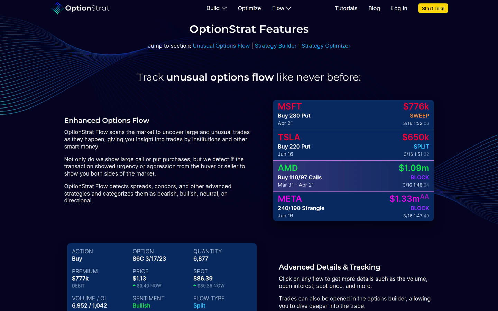Viewport: 498px width, 311px height.
Task: Click the $776k premium value
Action: pyautogui.click(x=416, y=106)
